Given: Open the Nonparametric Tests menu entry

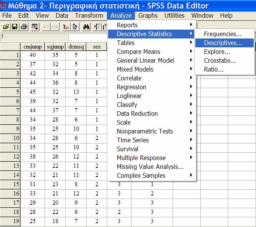Looking at the screenshot, I should pos(151,131).
